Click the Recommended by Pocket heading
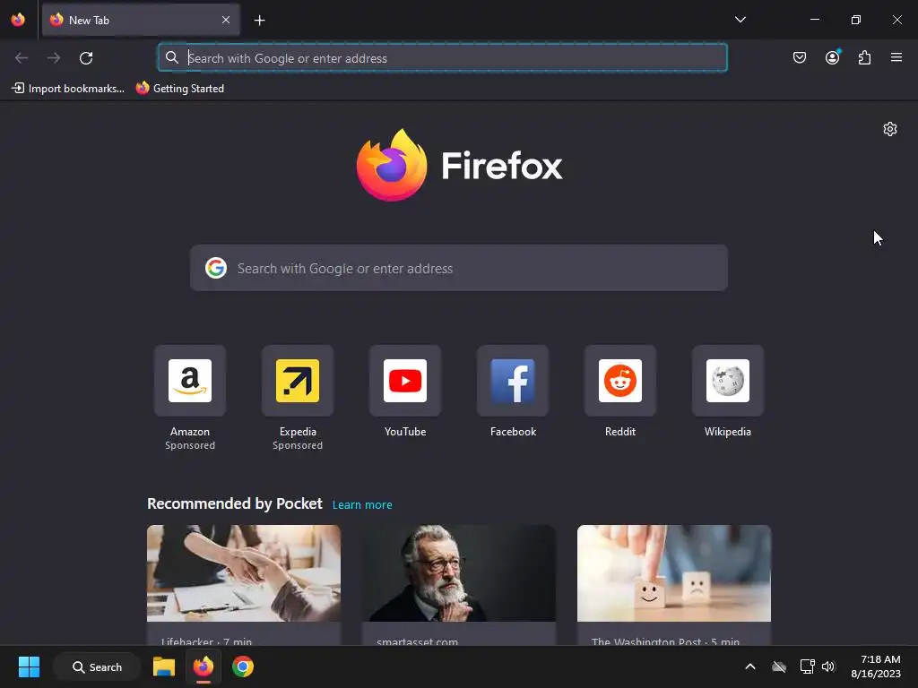 (x=235, y=503)
